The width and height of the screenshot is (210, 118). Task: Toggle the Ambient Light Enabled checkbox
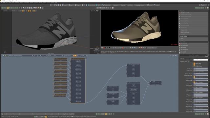click(x=194, y=72)
